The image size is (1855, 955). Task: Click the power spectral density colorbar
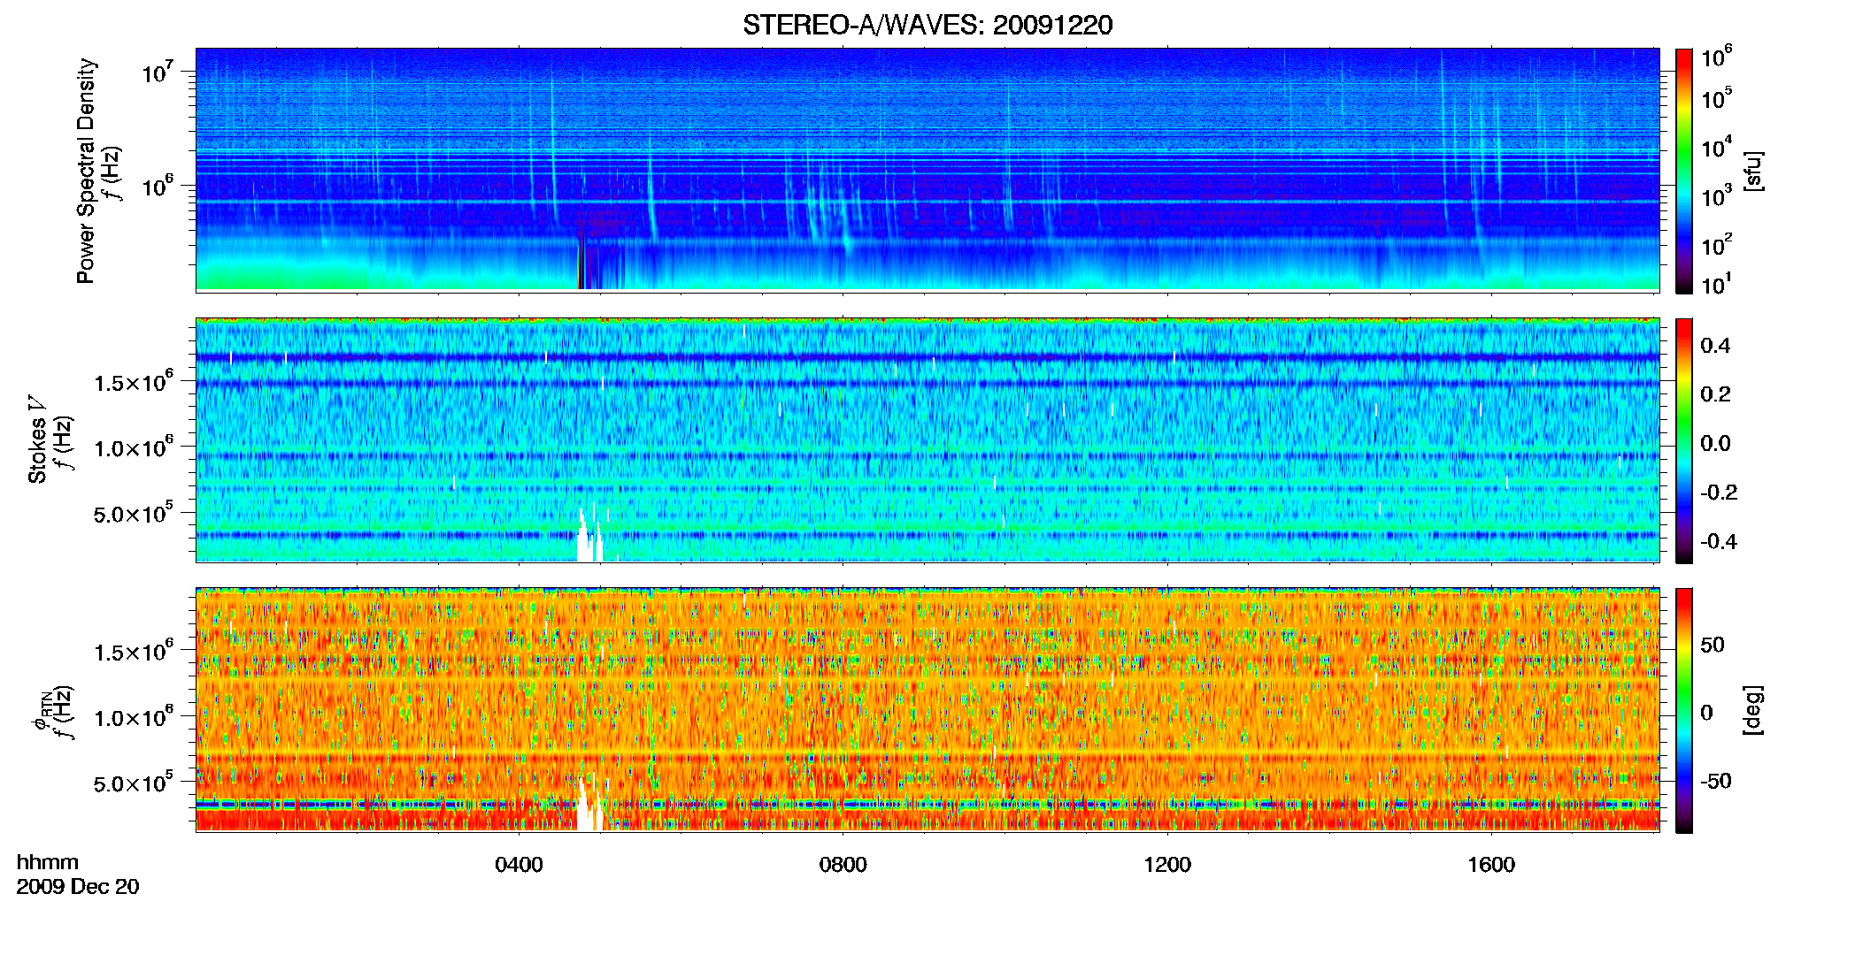pyautogui.click(x=1684, y=171)
